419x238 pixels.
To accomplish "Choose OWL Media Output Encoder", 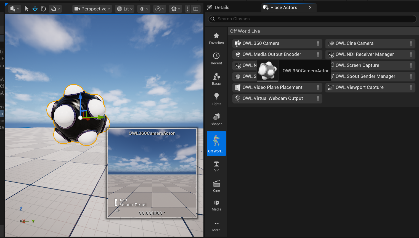I will (277, 54).
